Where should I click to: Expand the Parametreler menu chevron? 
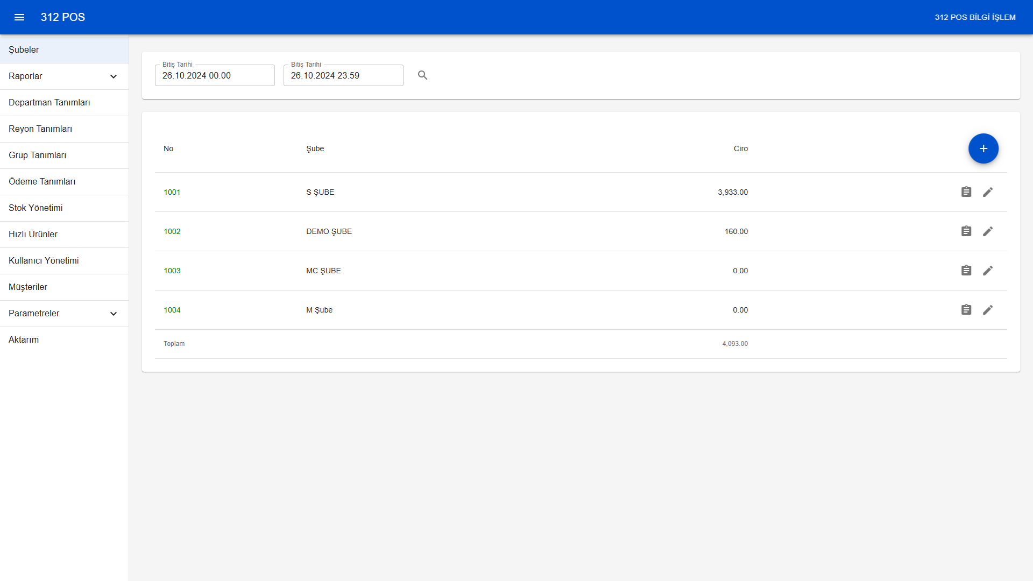(x=114, y=314)
